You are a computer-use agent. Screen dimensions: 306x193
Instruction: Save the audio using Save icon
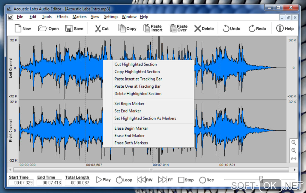click(x=69, y=29)
